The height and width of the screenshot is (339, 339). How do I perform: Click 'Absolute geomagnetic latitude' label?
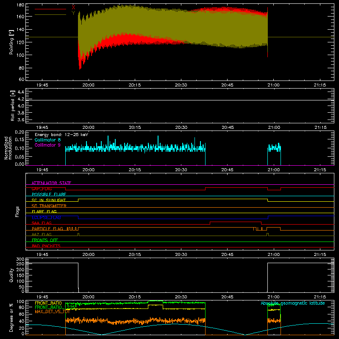(x=293, y=303)
